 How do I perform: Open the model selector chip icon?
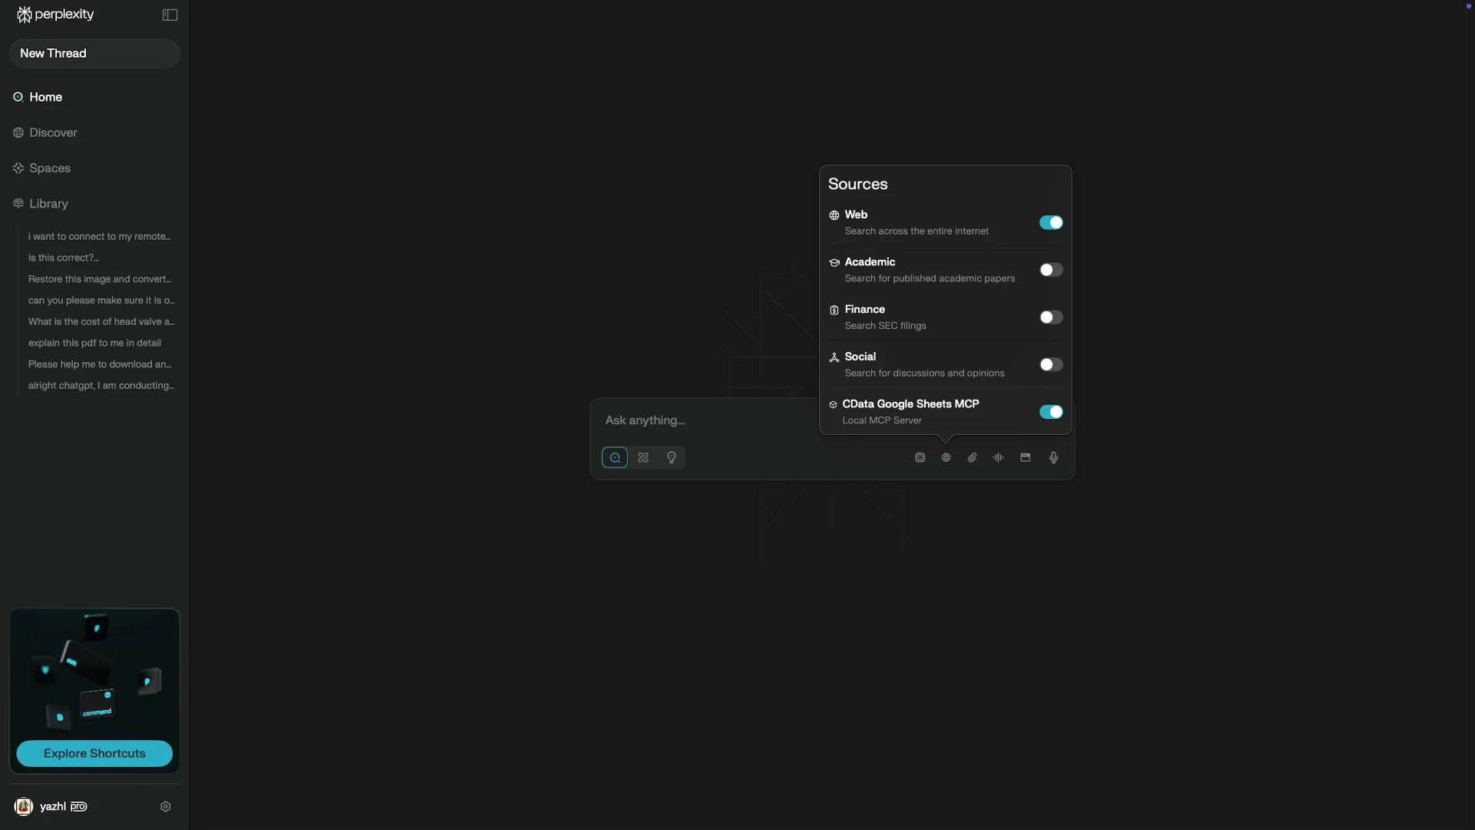(x=920, y=457)
